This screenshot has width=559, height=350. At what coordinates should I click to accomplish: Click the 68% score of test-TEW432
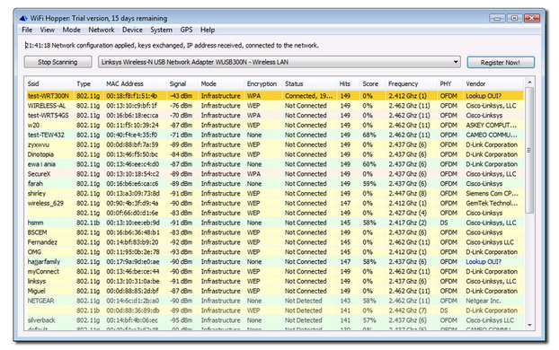(x=369, y=135)
